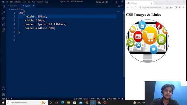
Task: Open Task View on the taskbar
Action: (56, 102)
